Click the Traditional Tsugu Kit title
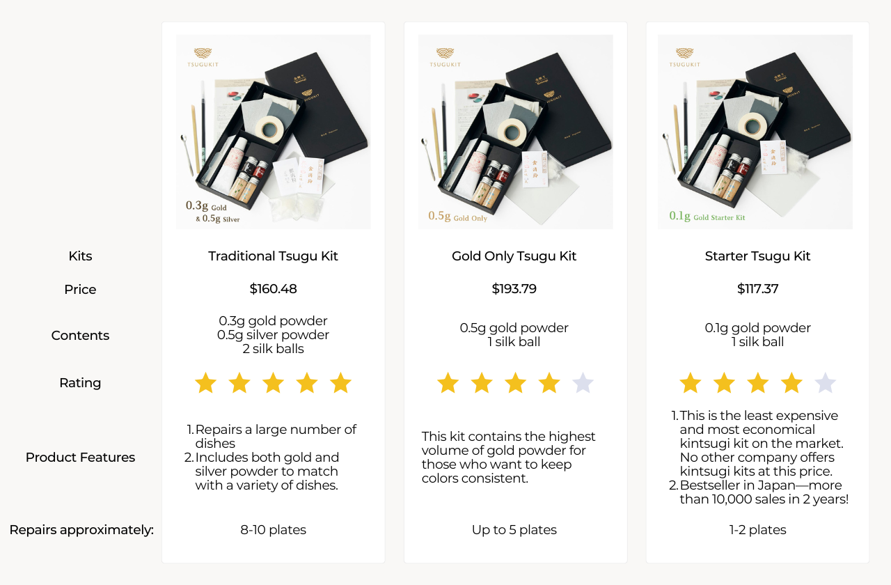Viewport: 891px width, 585px height. click(273, 256)
